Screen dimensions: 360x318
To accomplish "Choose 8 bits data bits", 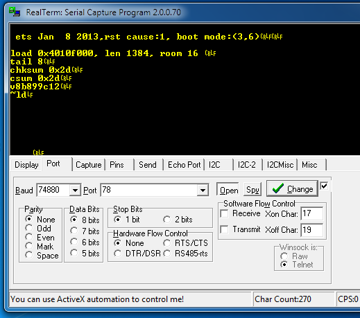I will (x=85, y=220).
